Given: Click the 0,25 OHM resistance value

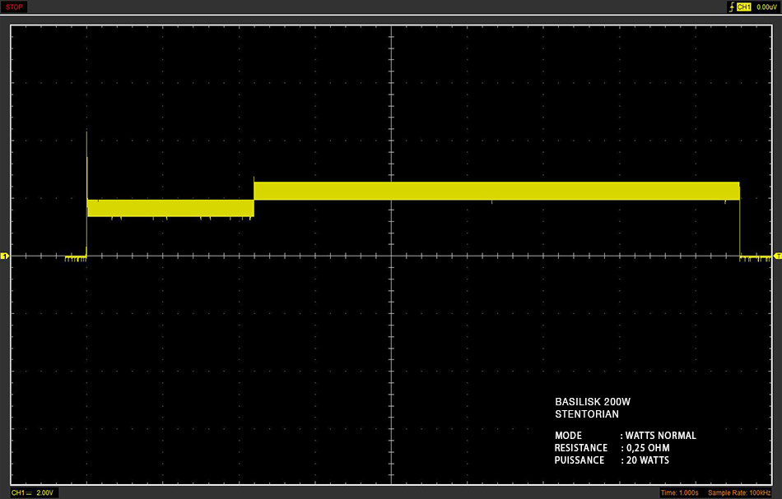Looking at the screenshot, I should coord(648,448).
